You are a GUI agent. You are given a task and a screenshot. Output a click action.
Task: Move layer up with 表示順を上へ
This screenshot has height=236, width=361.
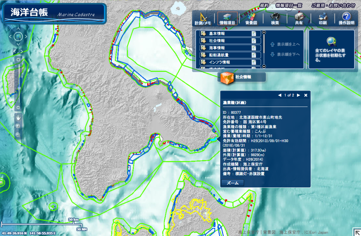coord(285,44)
